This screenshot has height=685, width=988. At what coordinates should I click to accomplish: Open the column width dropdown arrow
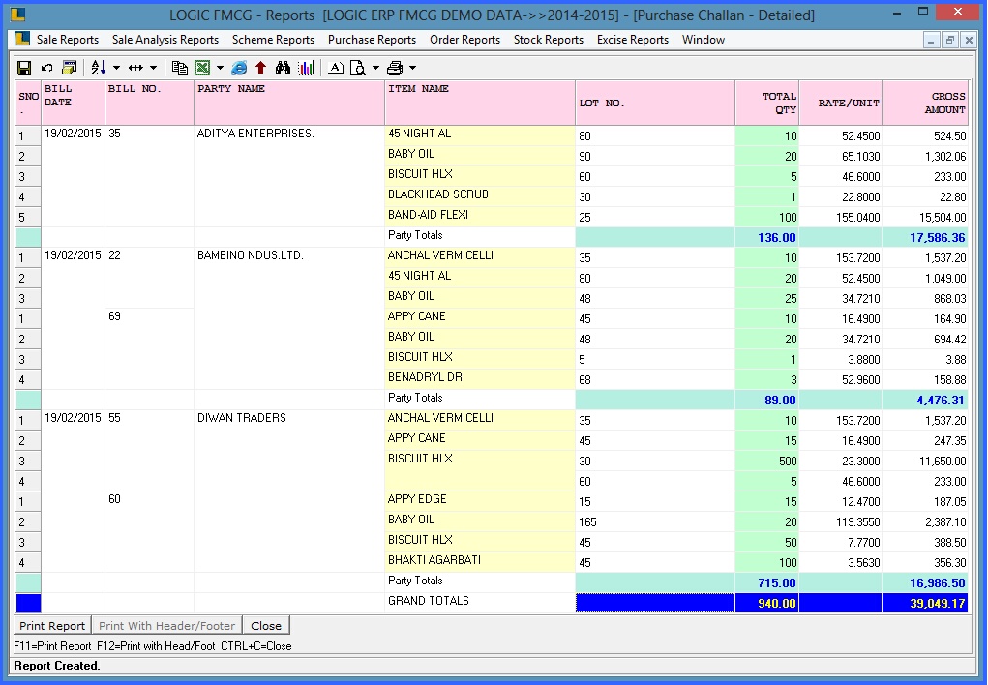[x=153, y=68]
